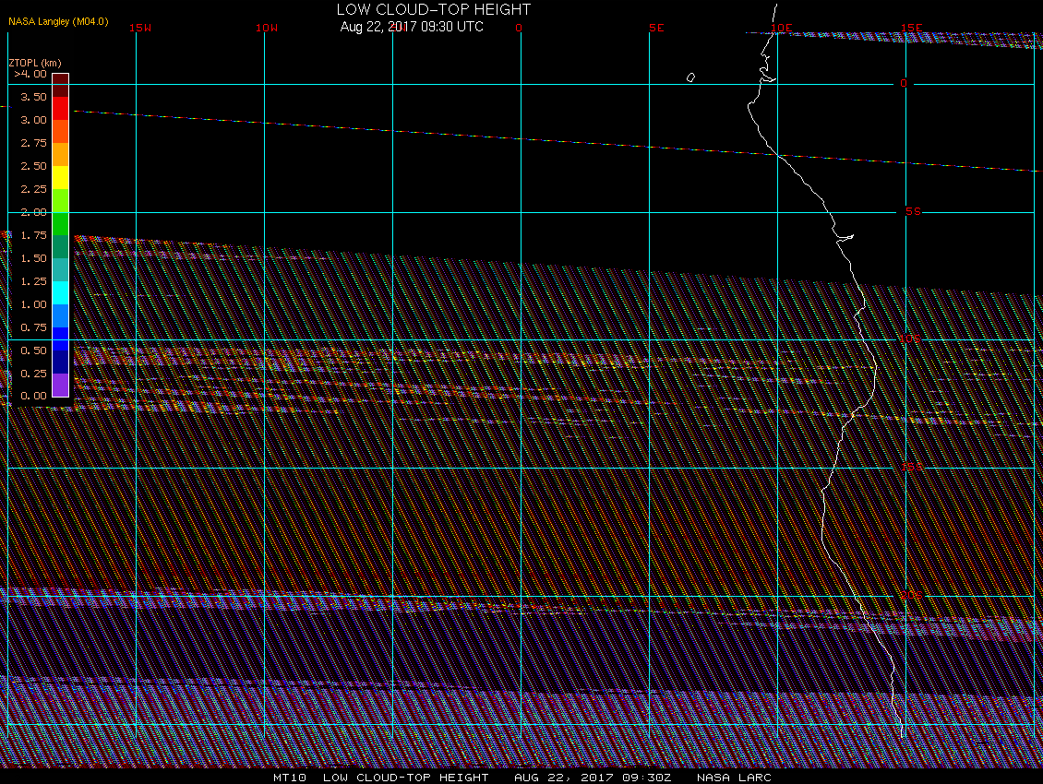Image resolution: width=1043 pixels, height=784 pixels.
Task: Click the 3.50 legend value
Action: 33,97
